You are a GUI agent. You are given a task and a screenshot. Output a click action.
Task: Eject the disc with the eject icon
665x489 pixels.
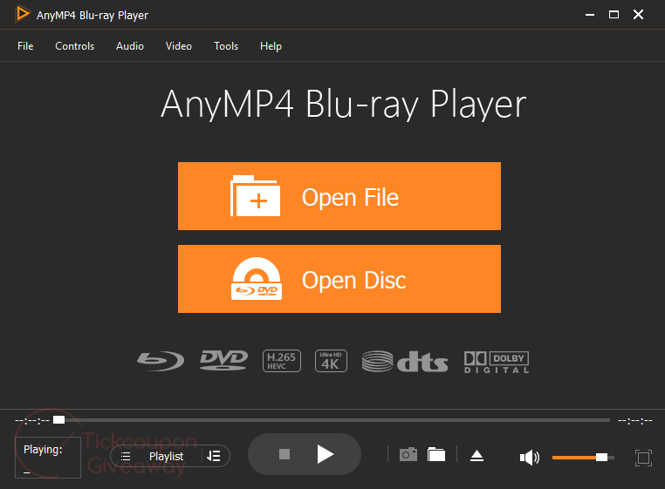click(x=476, y=456)
